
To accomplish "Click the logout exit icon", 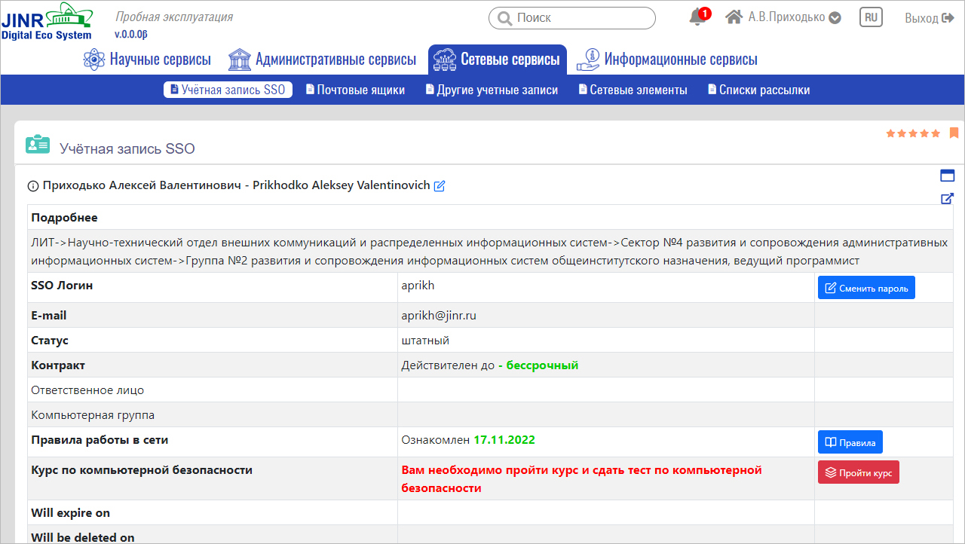I will point(948,18).
